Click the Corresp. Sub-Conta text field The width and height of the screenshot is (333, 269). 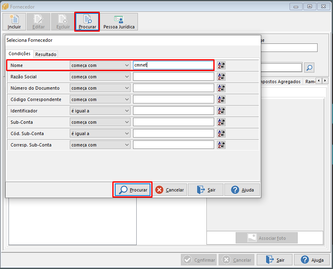173,145
